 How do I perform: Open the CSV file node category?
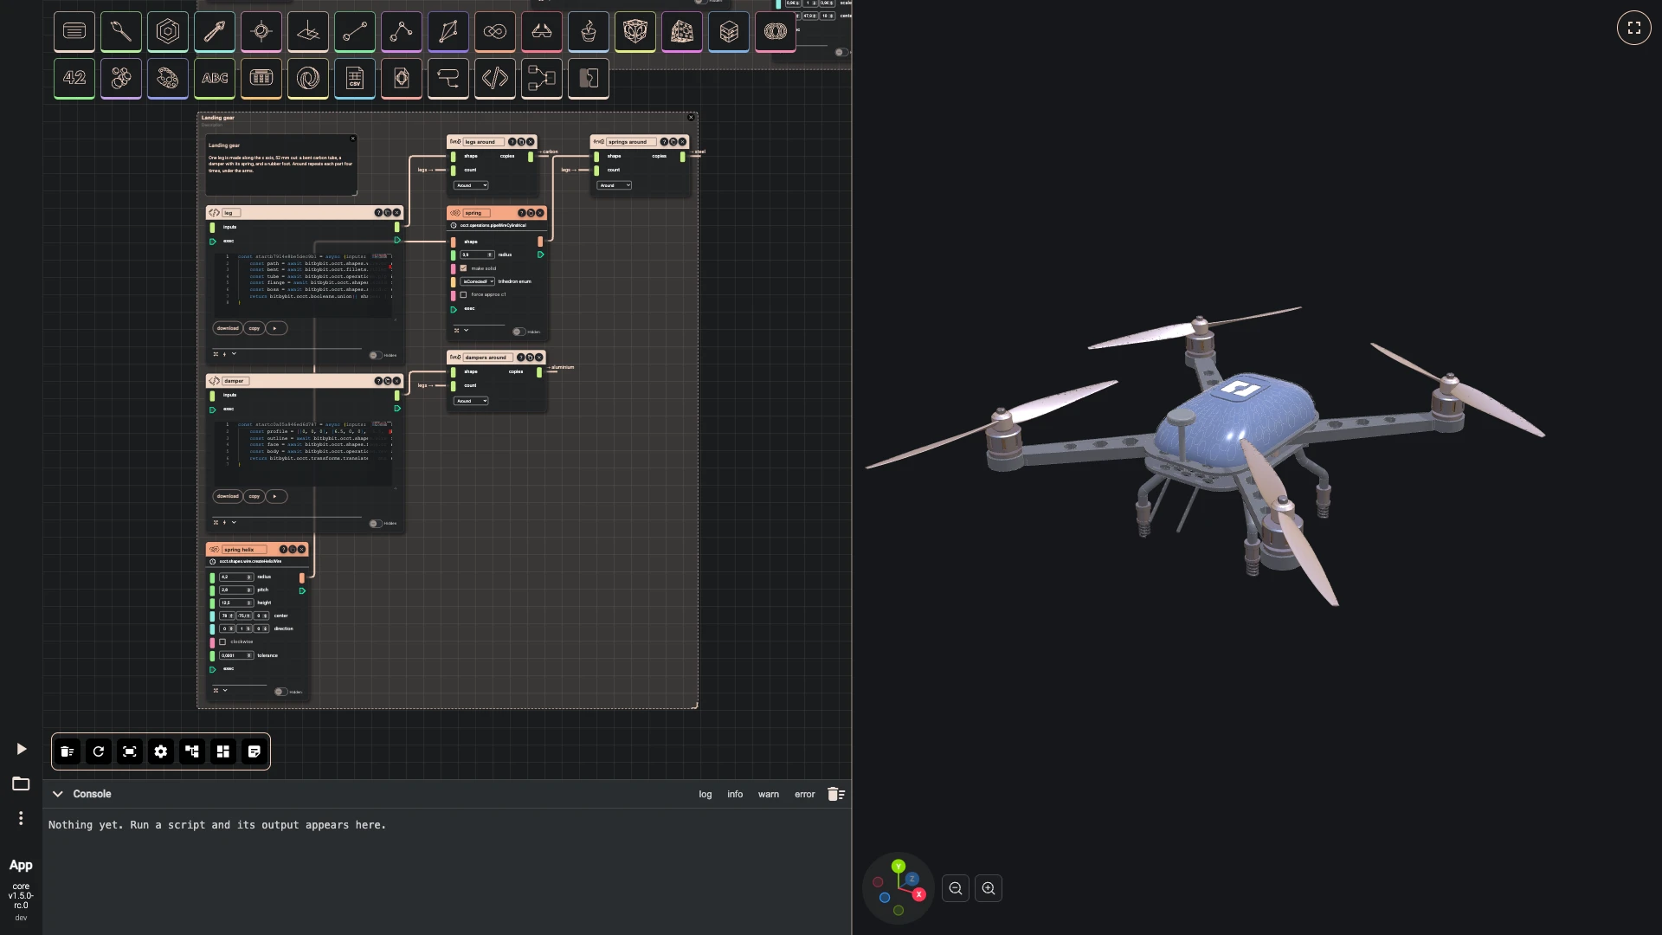(355, 79)
